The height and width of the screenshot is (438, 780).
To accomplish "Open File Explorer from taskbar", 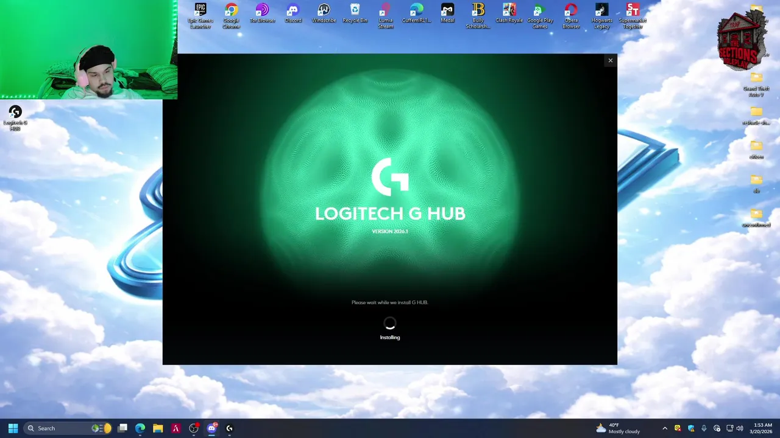I will tap(158, 428).
